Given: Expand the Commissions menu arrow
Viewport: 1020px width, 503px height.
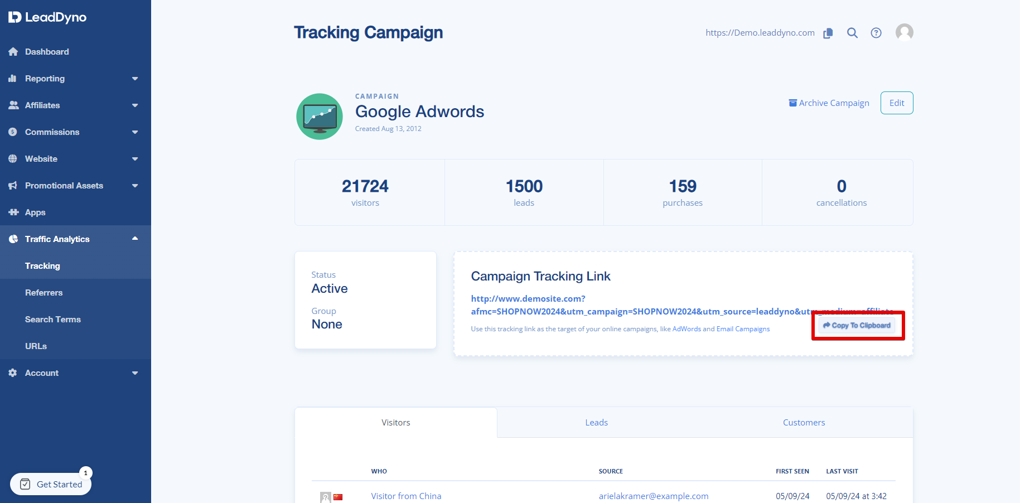Looking at the screenshot, I should coord(135,132).
